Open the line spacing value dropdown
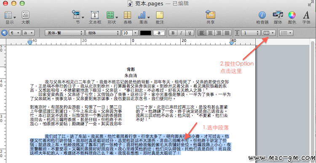 click(251, 33)
